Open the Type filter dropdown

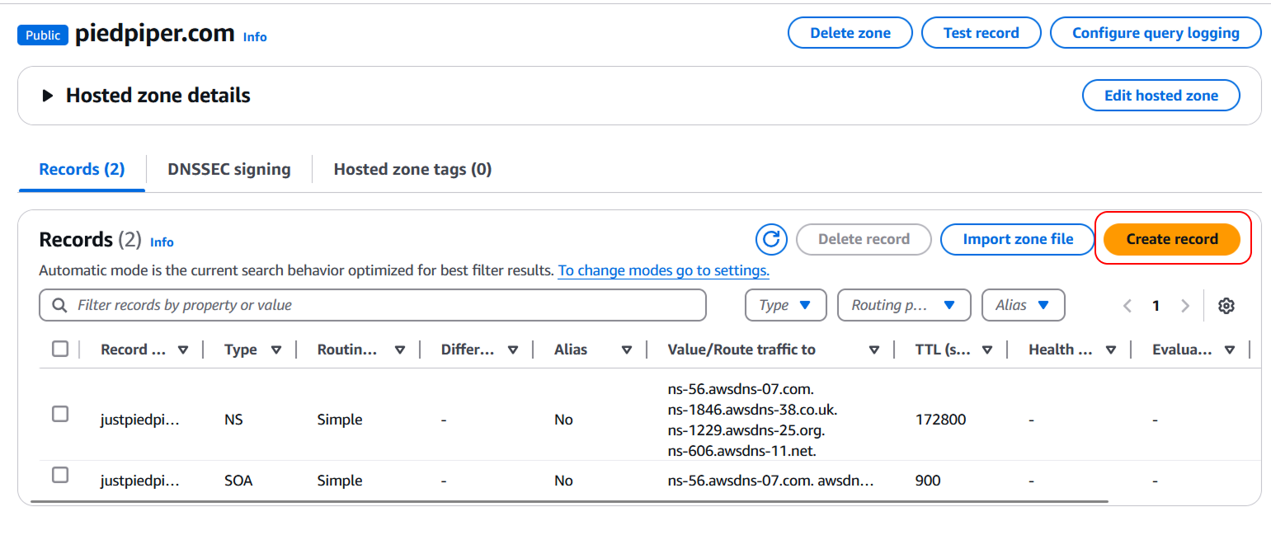click(786, 305)
